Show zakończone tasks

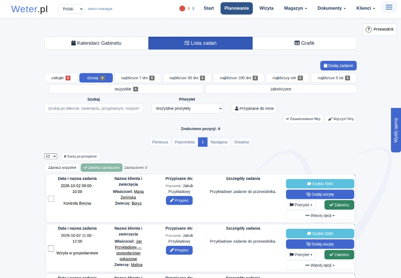click(281, 89)
